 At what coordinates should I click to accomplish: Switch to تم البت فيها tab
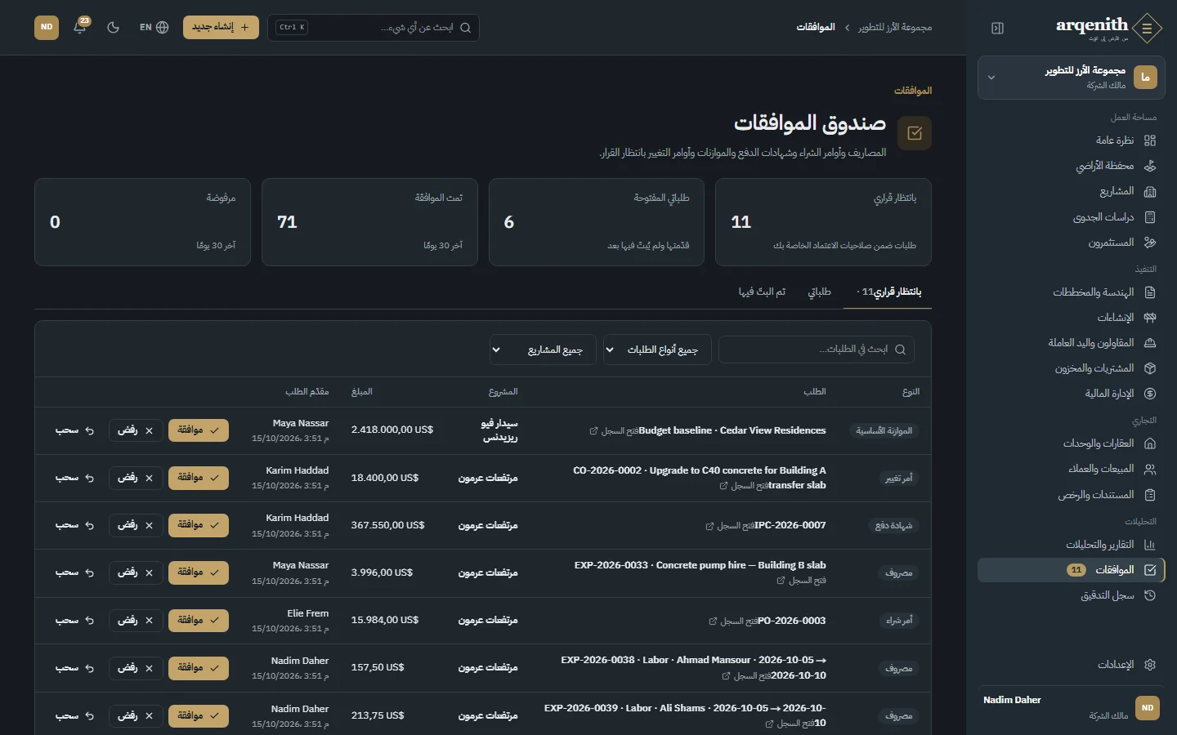(x=762, y=292)
